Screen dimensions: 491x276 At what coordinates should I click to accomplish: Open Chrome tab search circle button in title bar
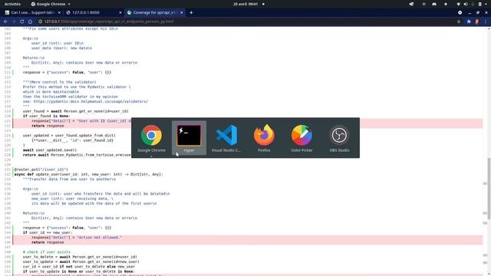coord(460,12)
